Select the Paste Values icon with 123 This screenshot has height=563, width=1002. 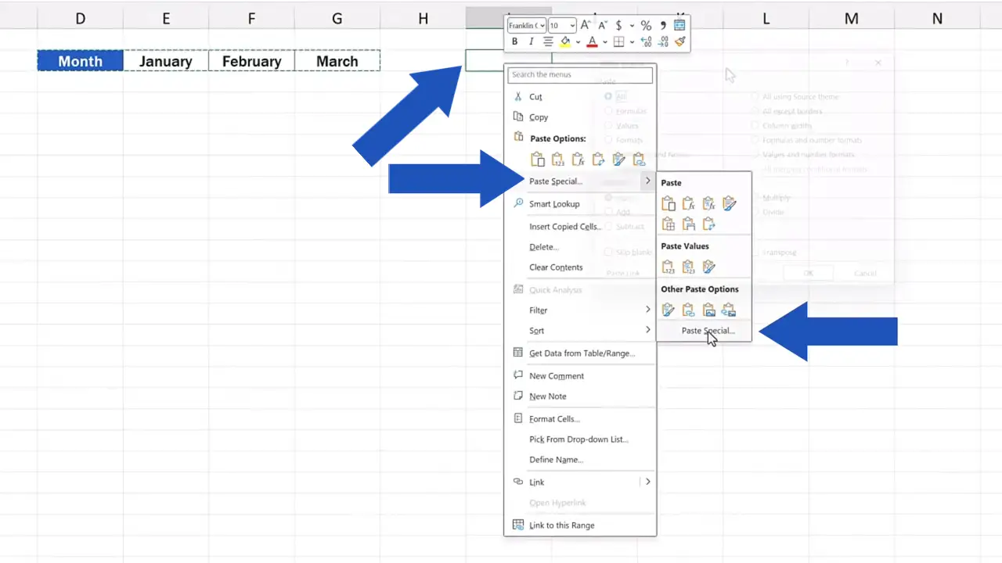pos(668,268)
